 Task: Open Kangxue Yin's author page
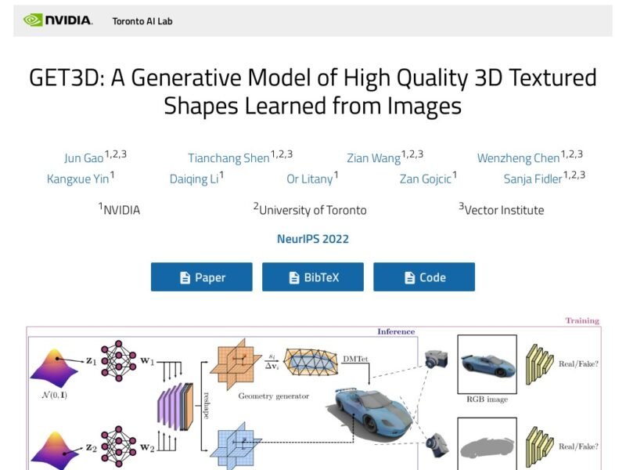77,179
